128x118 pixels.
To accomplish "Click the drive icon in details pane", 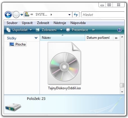I will tap(13, 107).
